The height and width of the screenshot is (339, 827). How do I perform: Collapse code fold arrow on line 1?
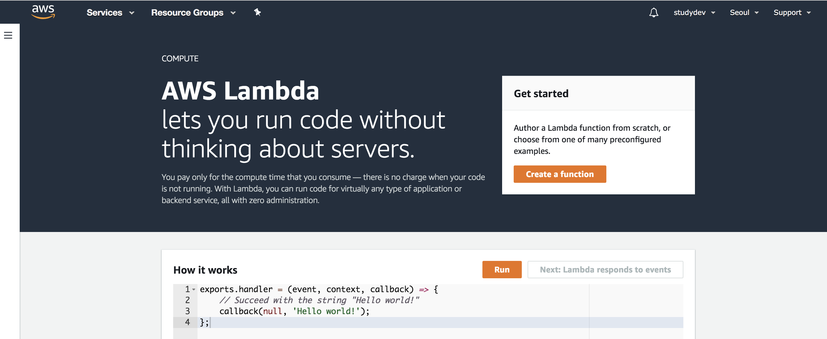click(x=194, y=290)
